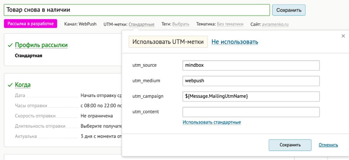Select the Использовать UTM-метки option
Viewport: 349px width, 160px height.
(x=168, y=42)
